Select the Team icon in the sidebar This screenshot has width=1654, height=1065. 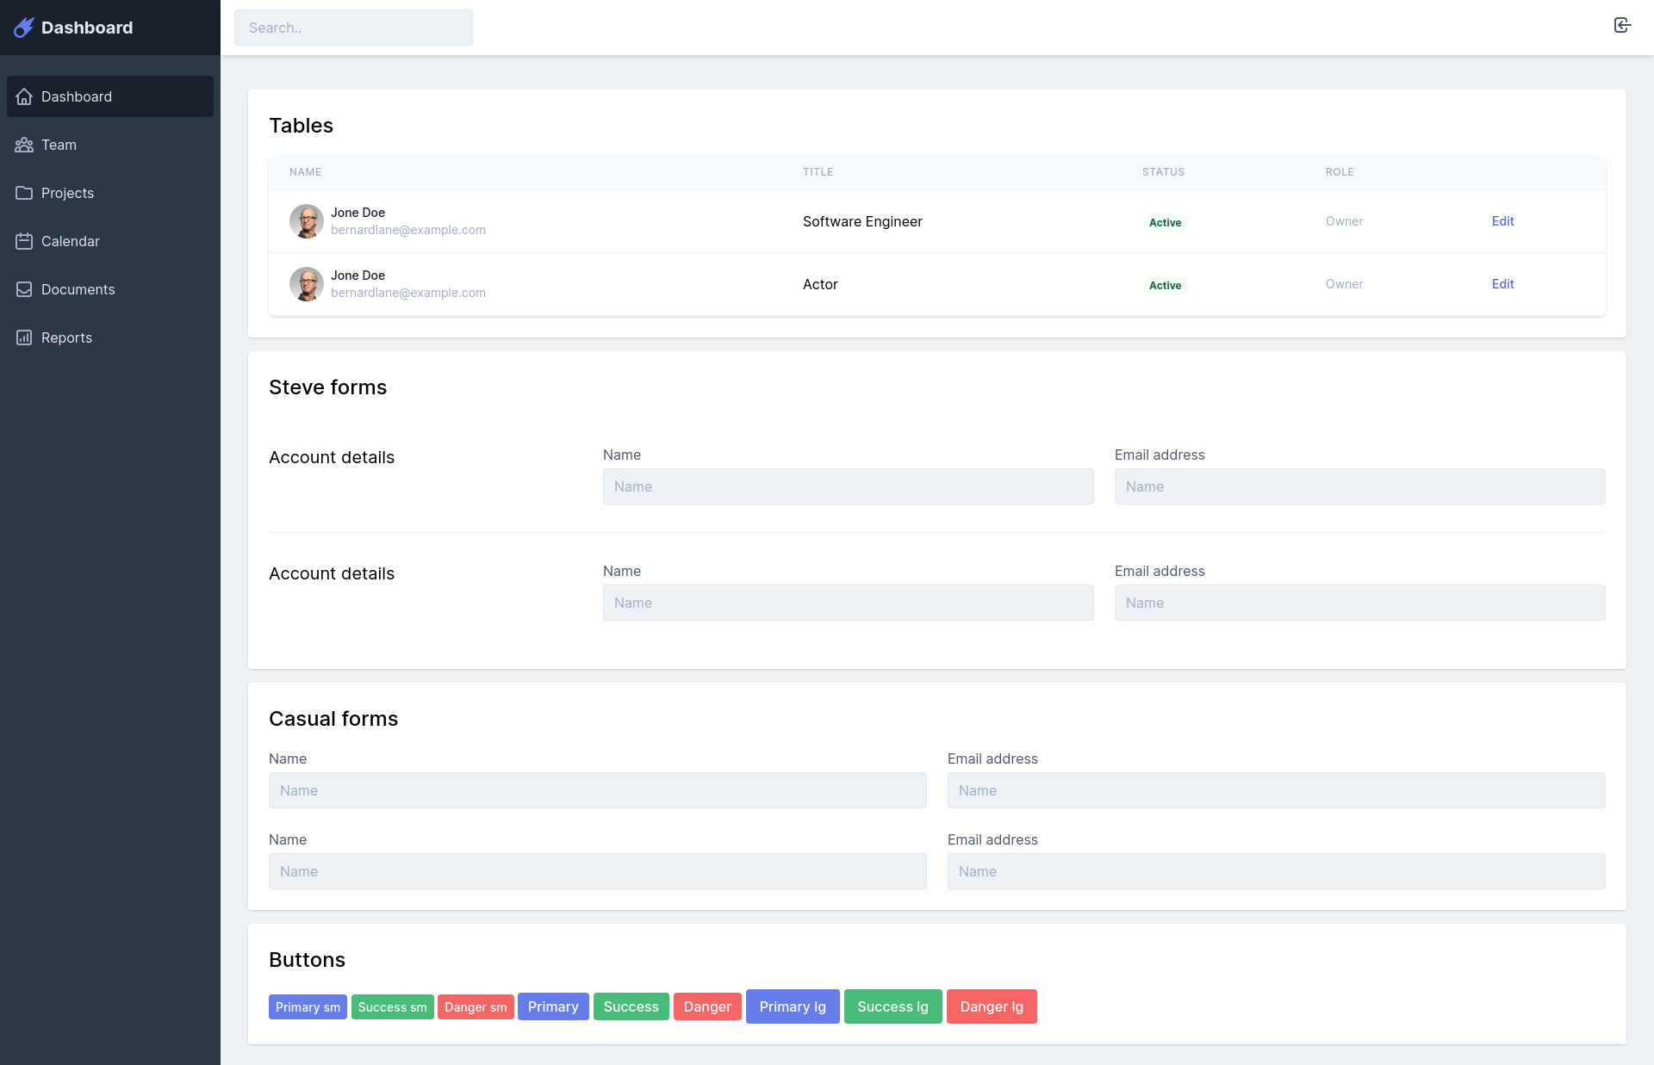pos(23,145)
